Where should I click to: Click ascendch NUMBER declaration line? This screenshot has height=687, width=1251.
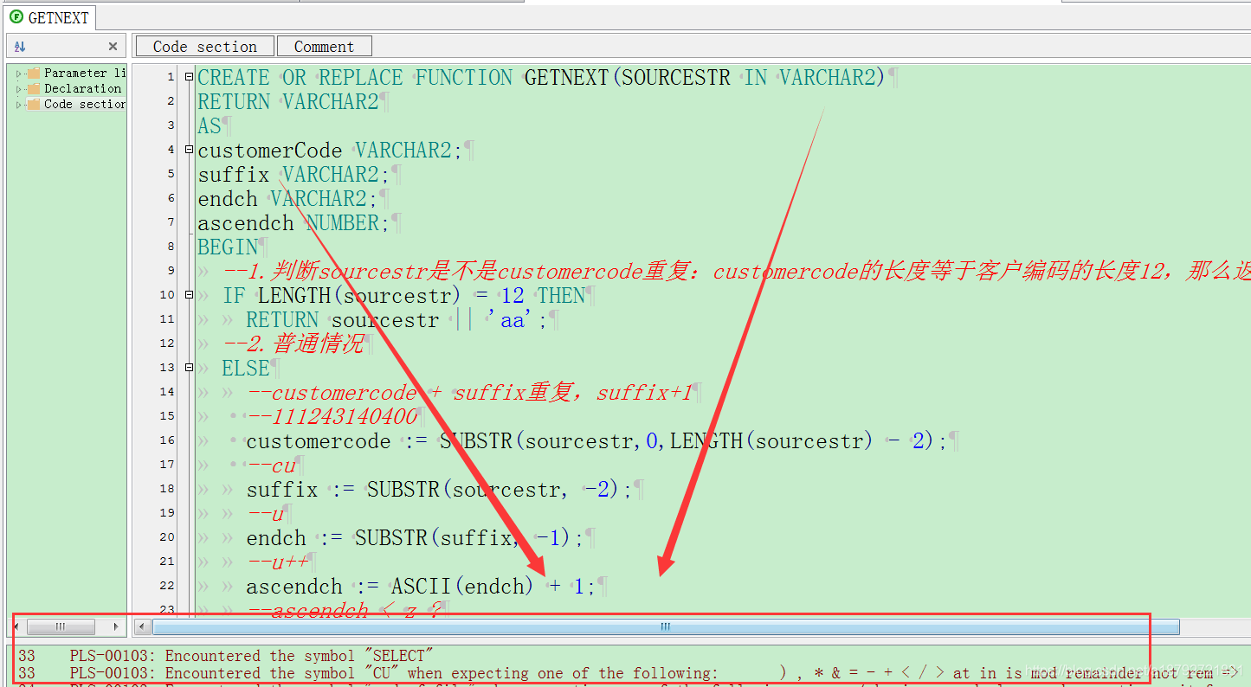tap(294, 223)
